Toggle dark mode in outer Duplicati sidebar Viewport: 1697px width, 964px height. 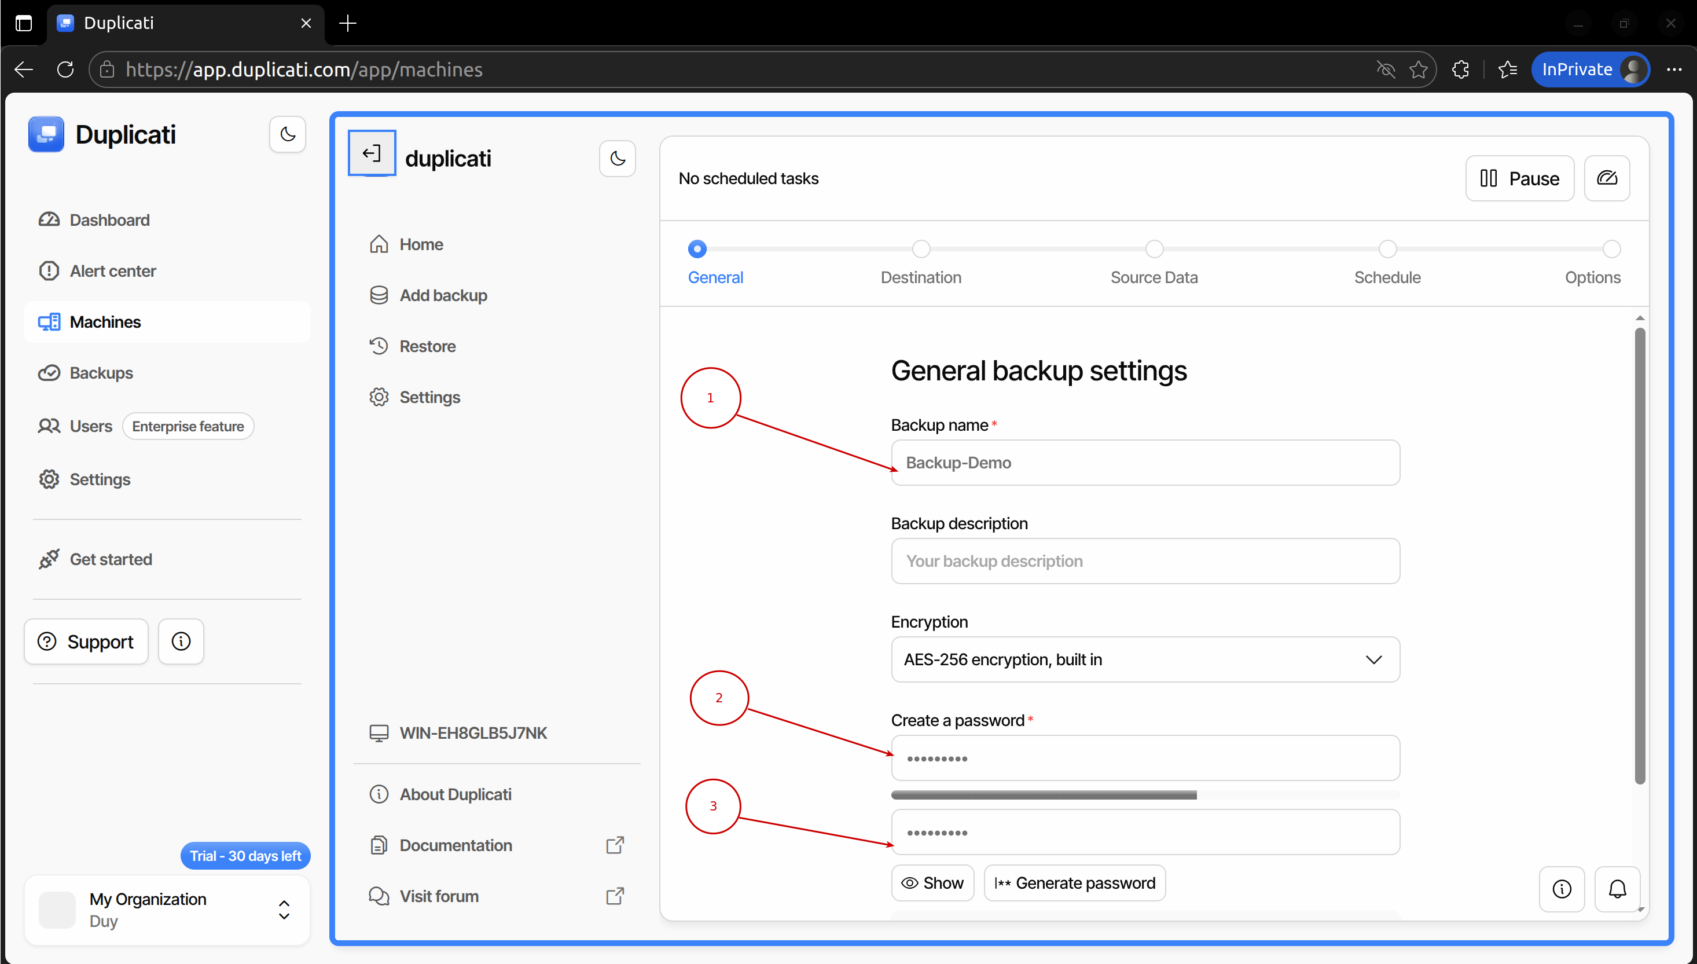click(287, 134)
